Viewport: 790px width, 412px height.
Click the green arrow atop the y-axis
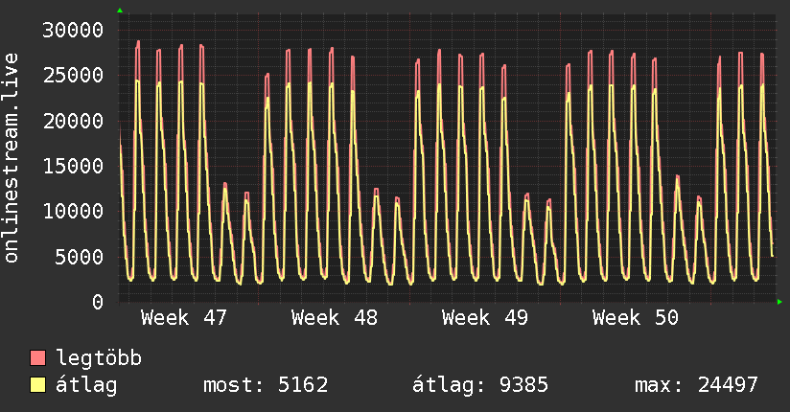(120, 11)
